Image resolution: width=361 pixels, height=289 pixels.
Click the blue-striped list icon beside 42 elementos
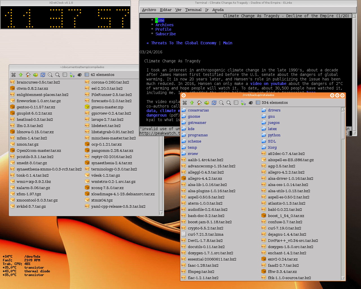[x=87, y=75]
